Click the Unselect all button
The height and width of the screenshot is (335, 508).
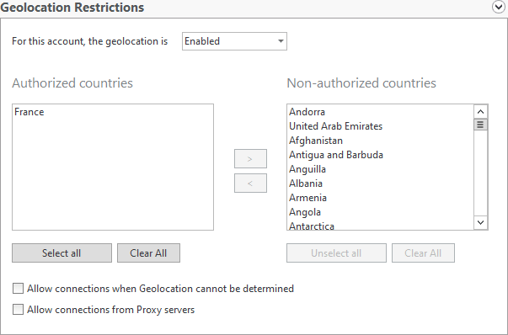(x=336, y=253)
